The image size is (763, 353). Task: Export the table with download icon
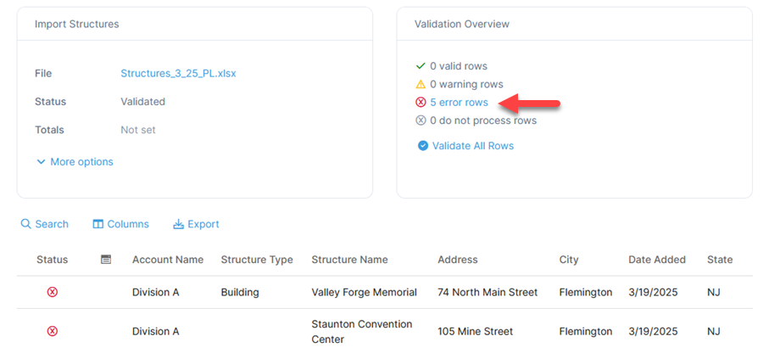pos(196,224)
